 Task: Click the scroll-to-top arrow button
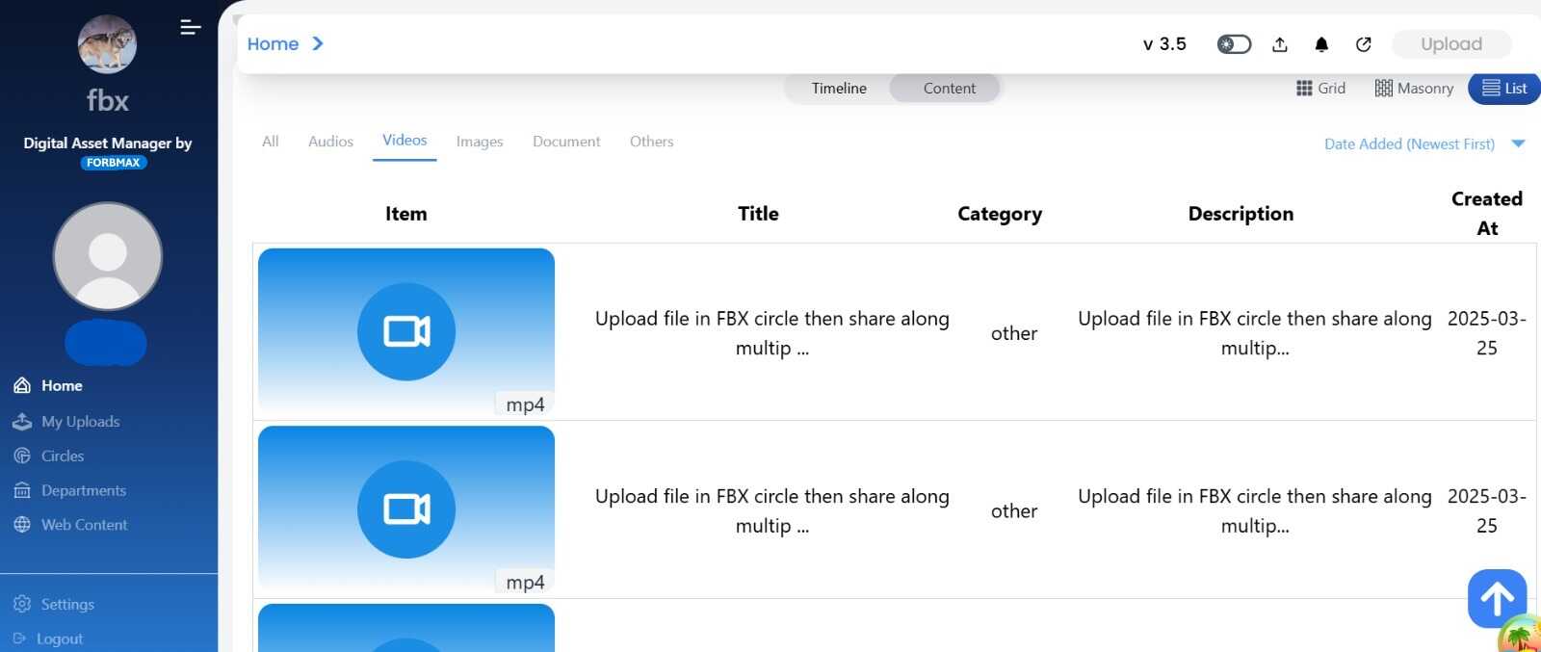(1497, 599)
